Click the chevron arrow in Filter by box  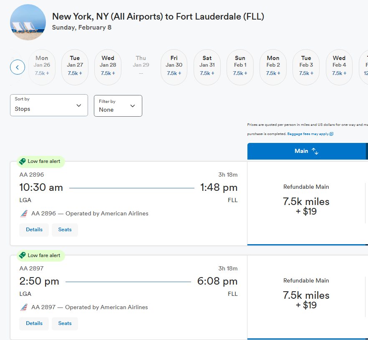click(133, 106)
